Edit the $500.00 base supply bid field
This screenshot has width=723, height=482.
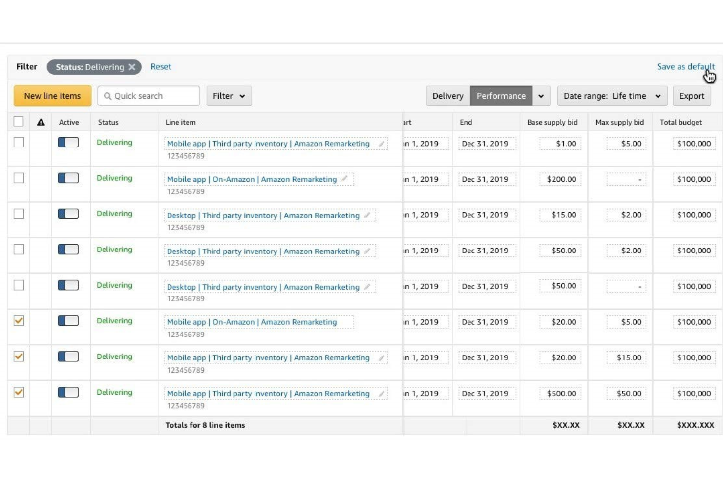click(x=560, y=393)
